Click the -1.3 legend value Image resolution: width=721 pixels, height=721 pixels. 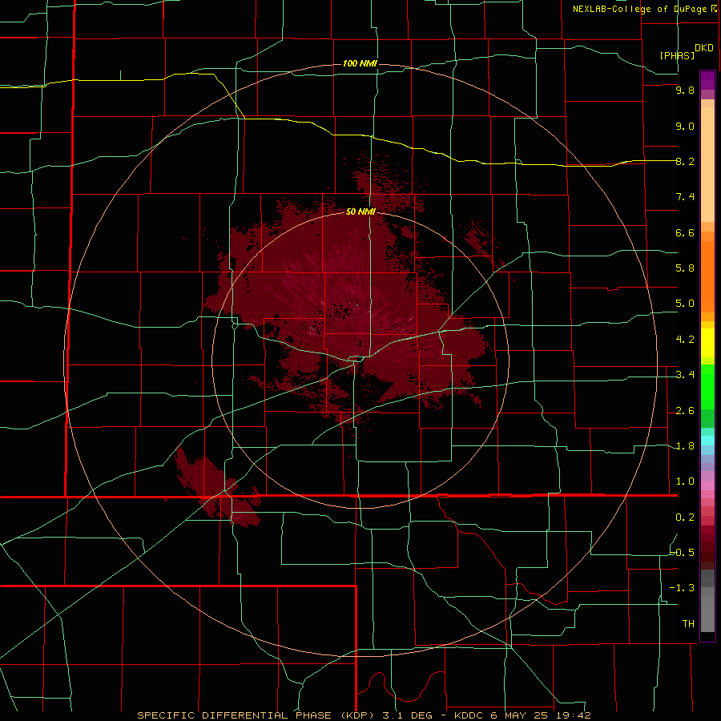[x=683, y=588]
